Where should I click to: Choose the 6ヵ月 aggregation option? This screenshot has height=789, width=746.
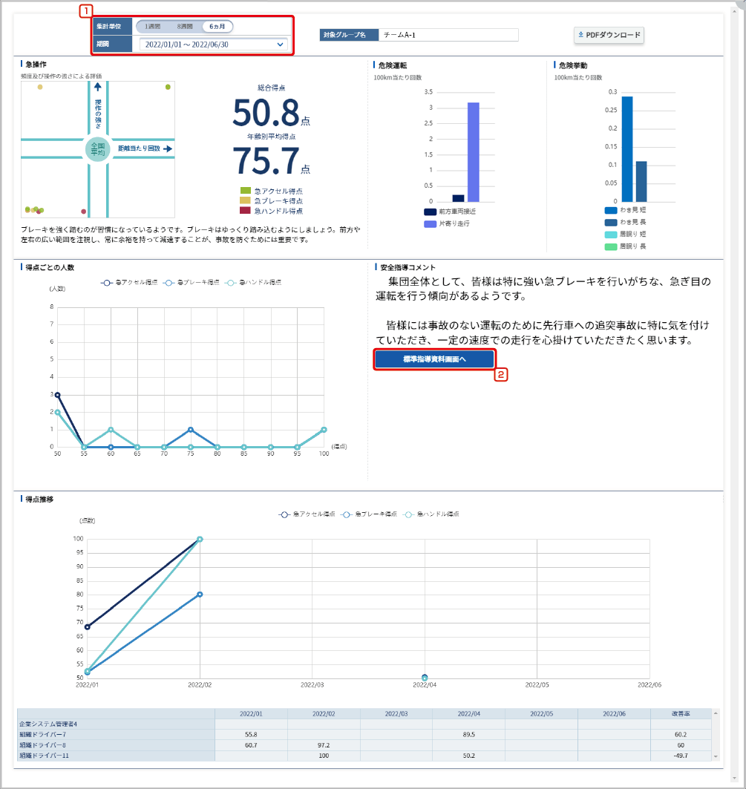217,27
